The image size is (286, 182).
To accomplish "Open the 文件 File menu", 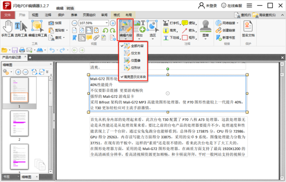I will coord(8,15).
